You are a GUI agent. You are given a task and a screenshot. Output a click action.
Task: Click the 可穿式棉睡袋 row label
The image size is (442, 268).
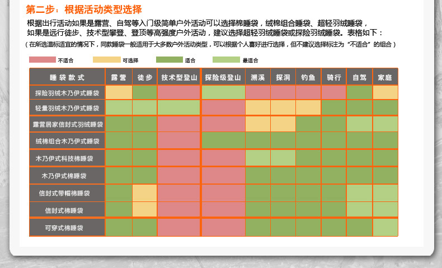click(67, 228)
